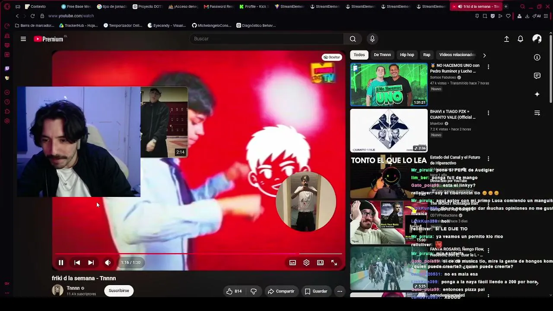Add page to bookmarks heart icon
The image size is (553, 311).
point(508,16)
